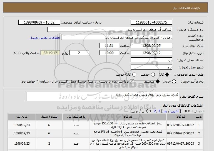Open page 2 of items list
Screen dimensions: 214x151
tap(155, 111)
